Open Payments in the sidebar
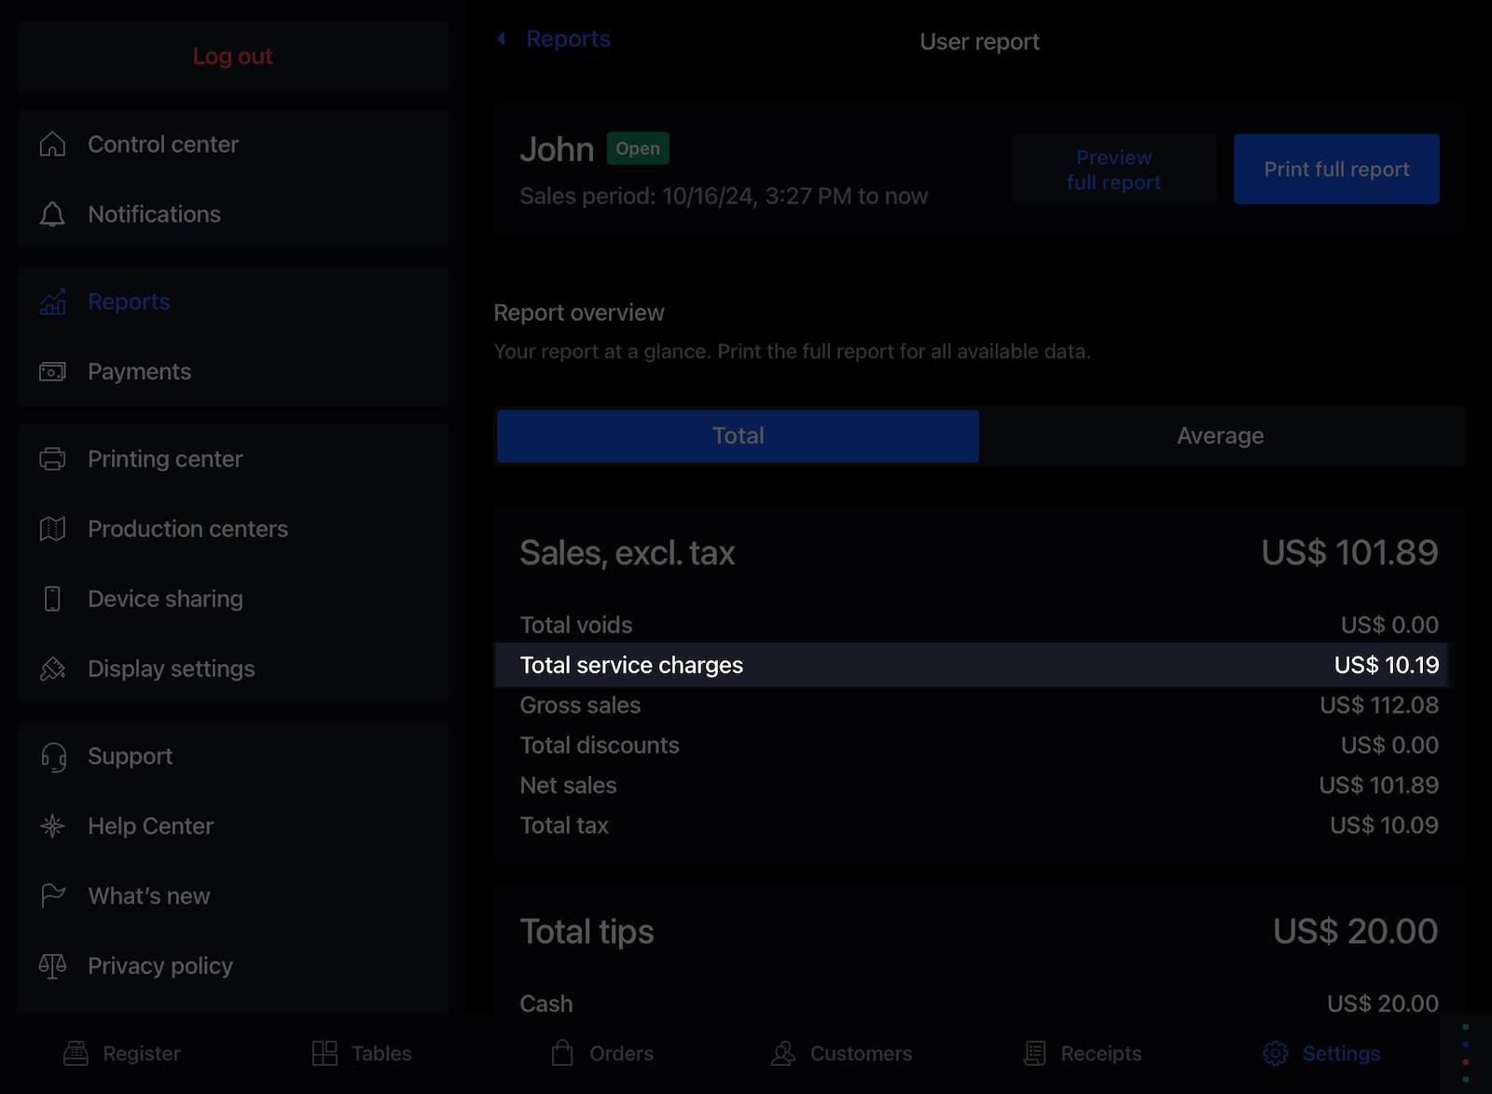This screenshot has width=1492, height=1094. (x=139, y=371)
